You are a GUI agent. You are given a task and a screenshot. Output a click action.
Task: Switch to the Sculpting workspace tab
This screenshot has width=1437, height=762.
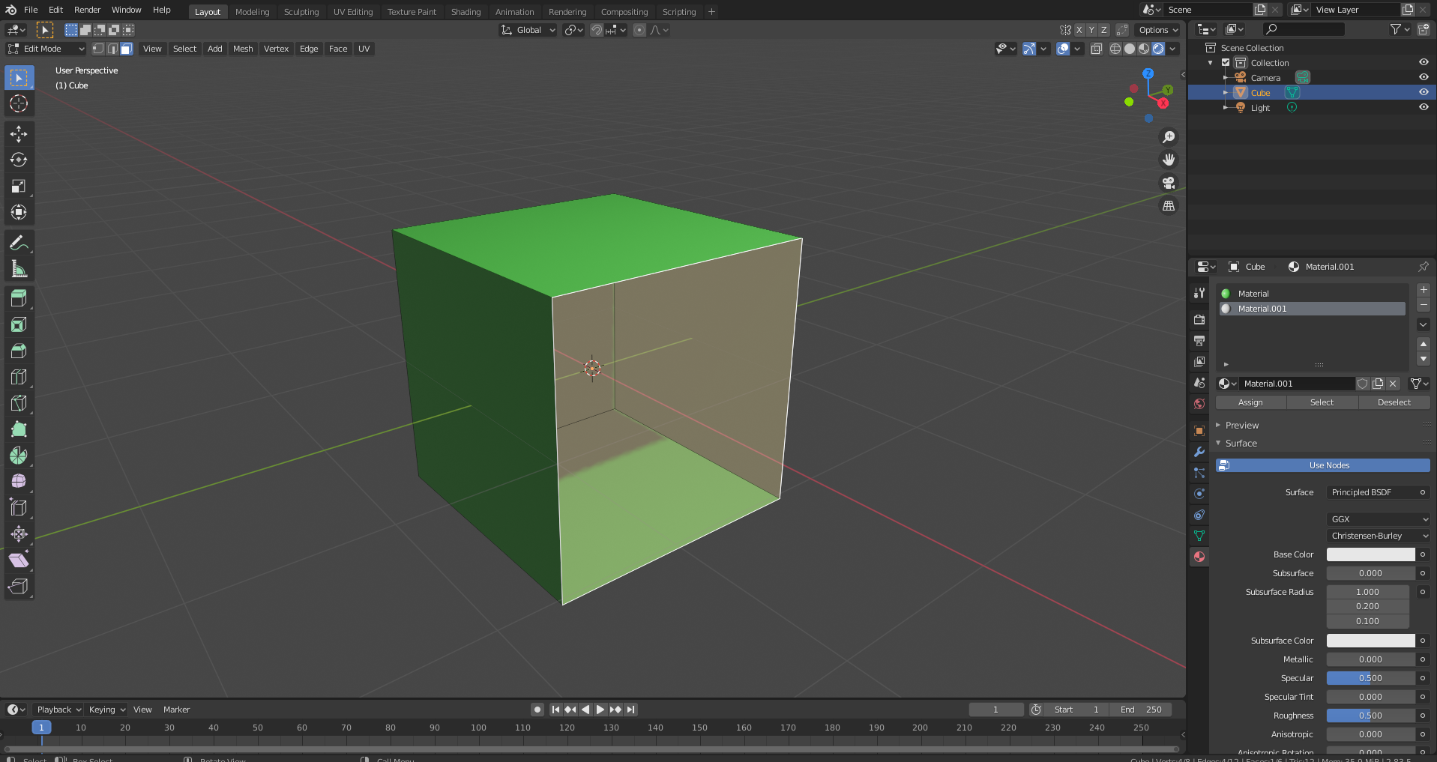(x=301, y=12)
